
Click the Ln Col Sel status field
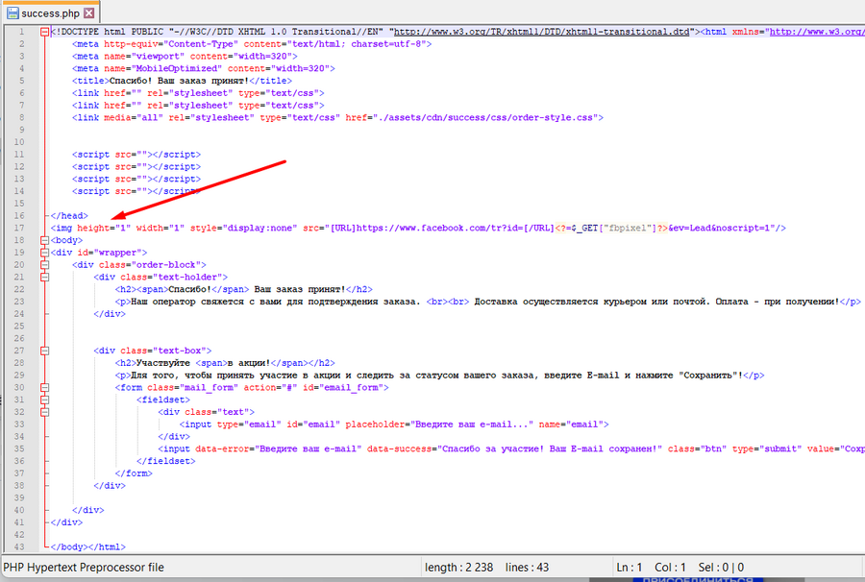[680, 568]
